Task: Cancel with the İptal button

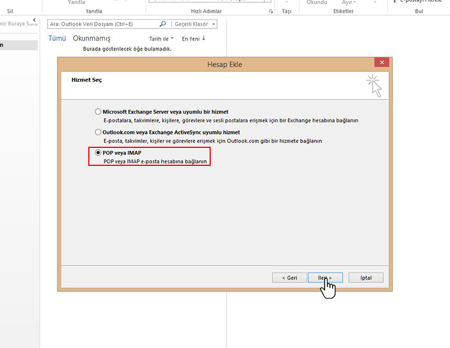Action: (366, 278)
